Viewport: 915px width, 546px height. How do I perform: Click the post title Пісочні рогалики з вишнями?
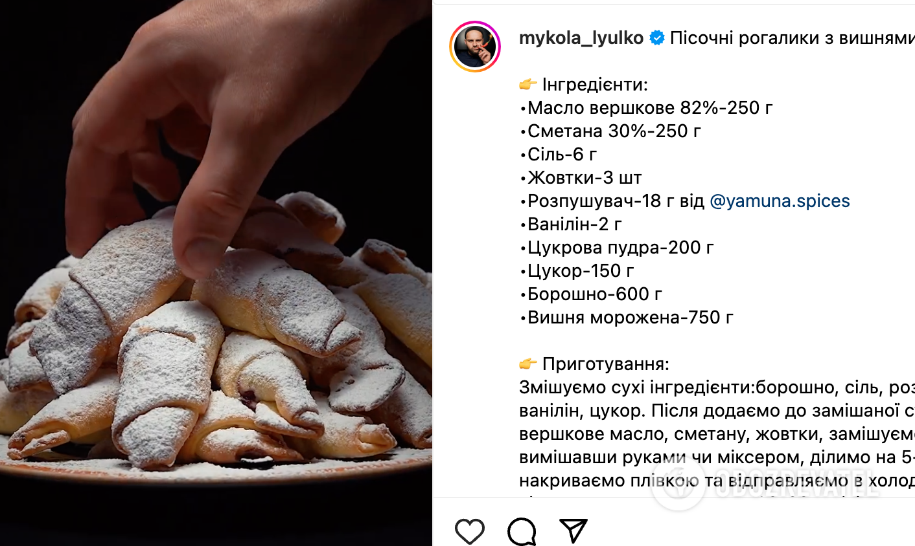pos(792,38)
